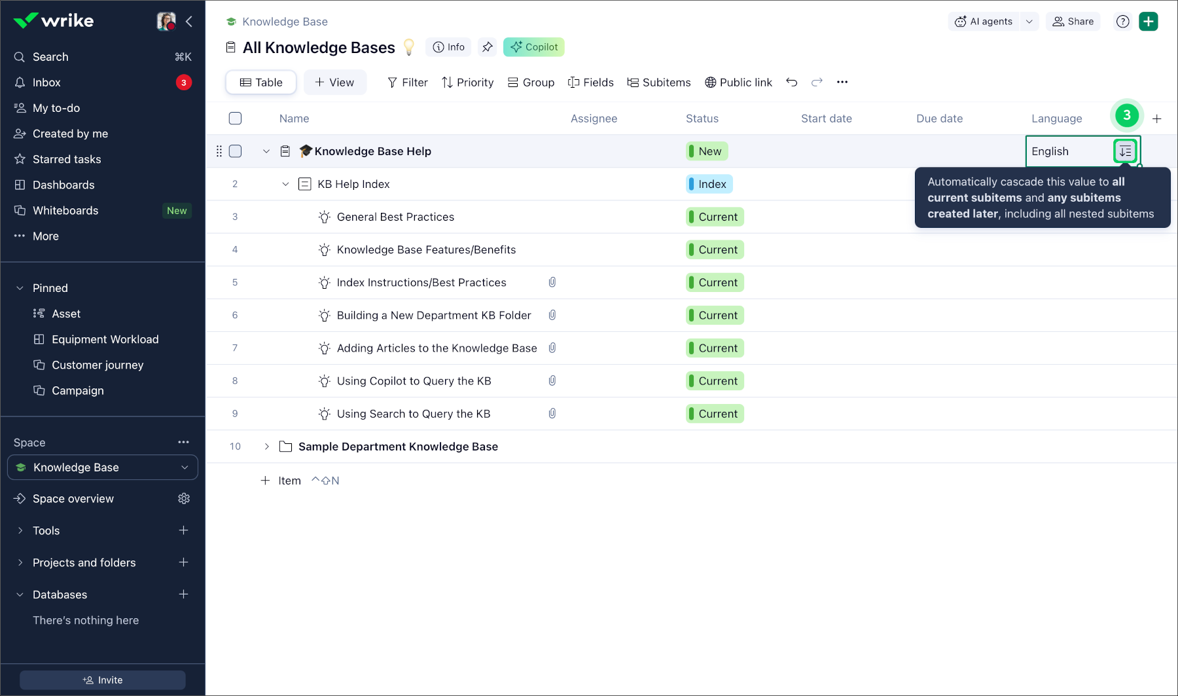The width and height of the screenshot is (1178, 696).
Task: Open the AI agents dropdown arrow
Action: click(x=1029, y=22)
